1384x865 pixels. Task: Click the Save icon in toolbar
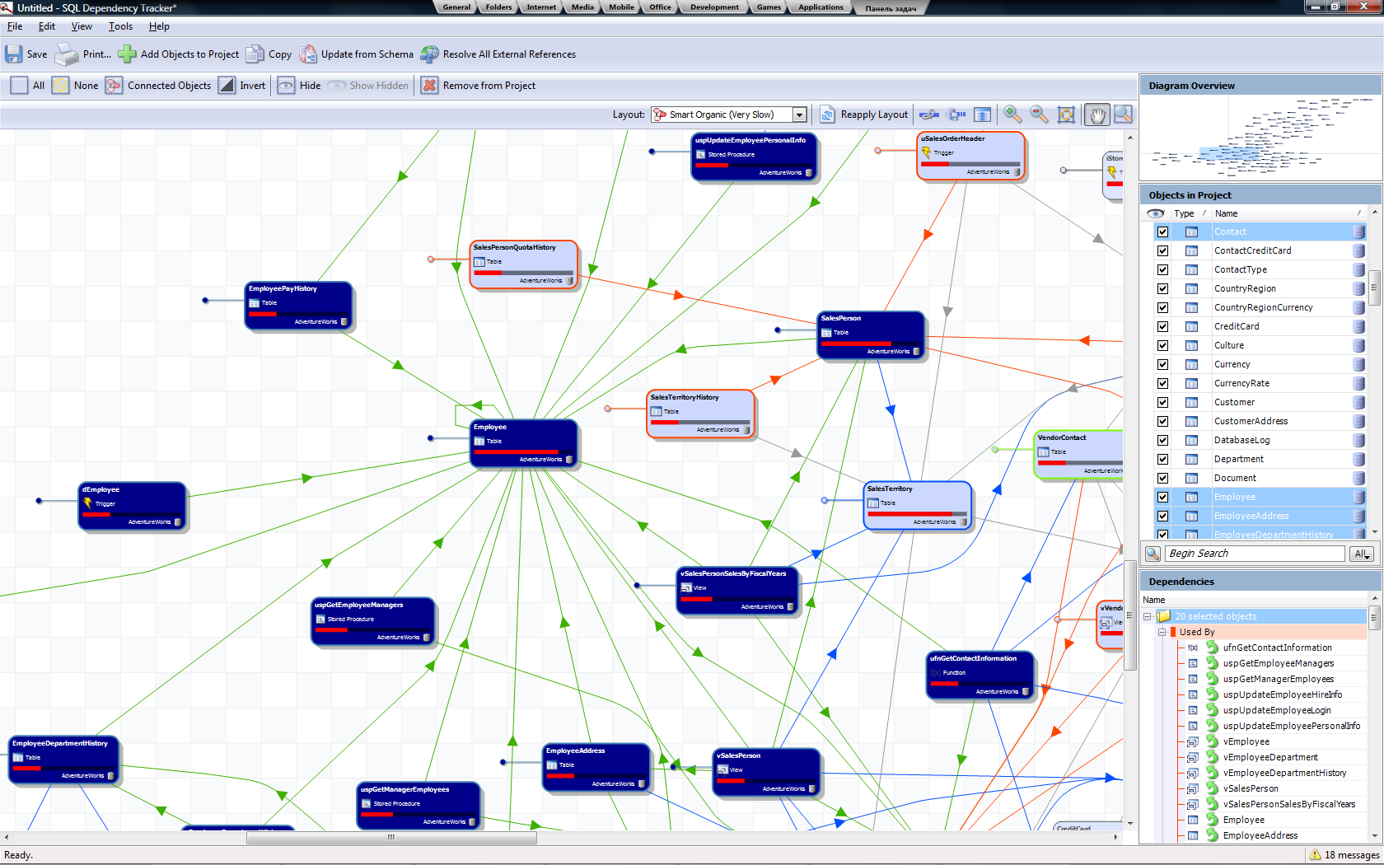click(x=14, y=54)
